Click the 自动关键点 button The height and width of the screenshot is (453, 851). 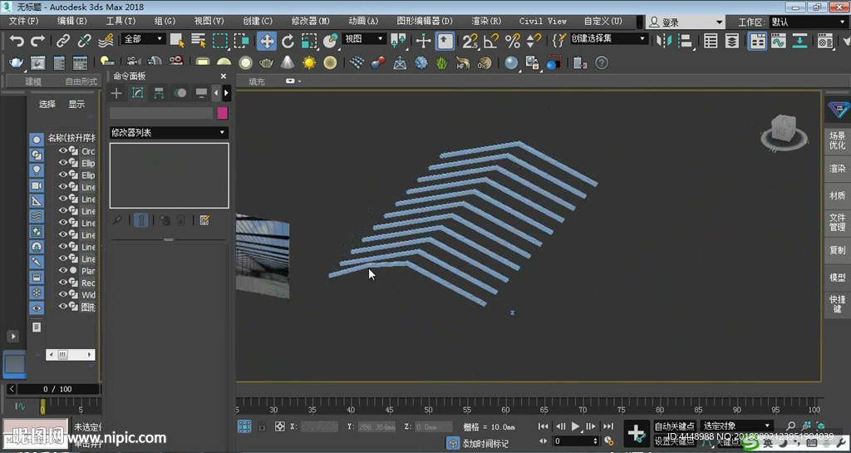(x=675, y=426)
